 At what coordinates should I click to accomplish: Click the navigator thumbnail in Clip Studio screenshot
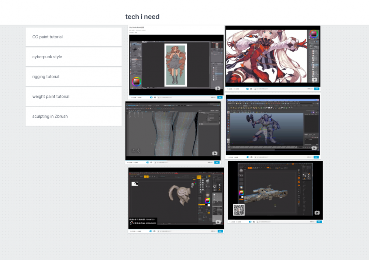(x=217, y=45)
